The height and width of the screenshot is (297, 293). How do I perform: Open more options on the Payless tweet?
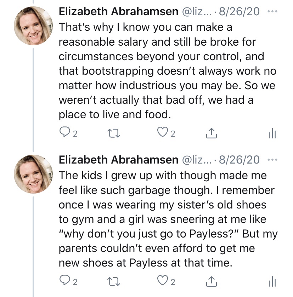point(272,160)
